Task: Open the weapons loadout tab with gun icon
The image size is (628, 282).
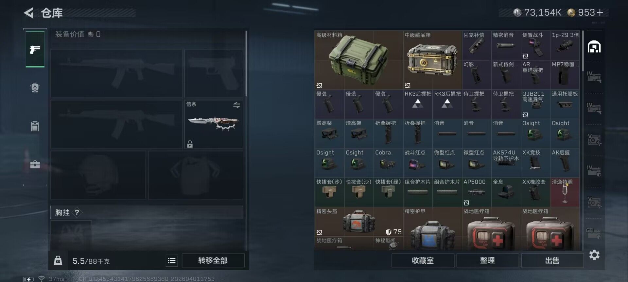Action: coord(35,49)
